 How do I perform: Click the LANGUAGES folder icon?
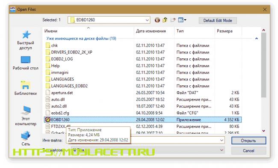48,79
